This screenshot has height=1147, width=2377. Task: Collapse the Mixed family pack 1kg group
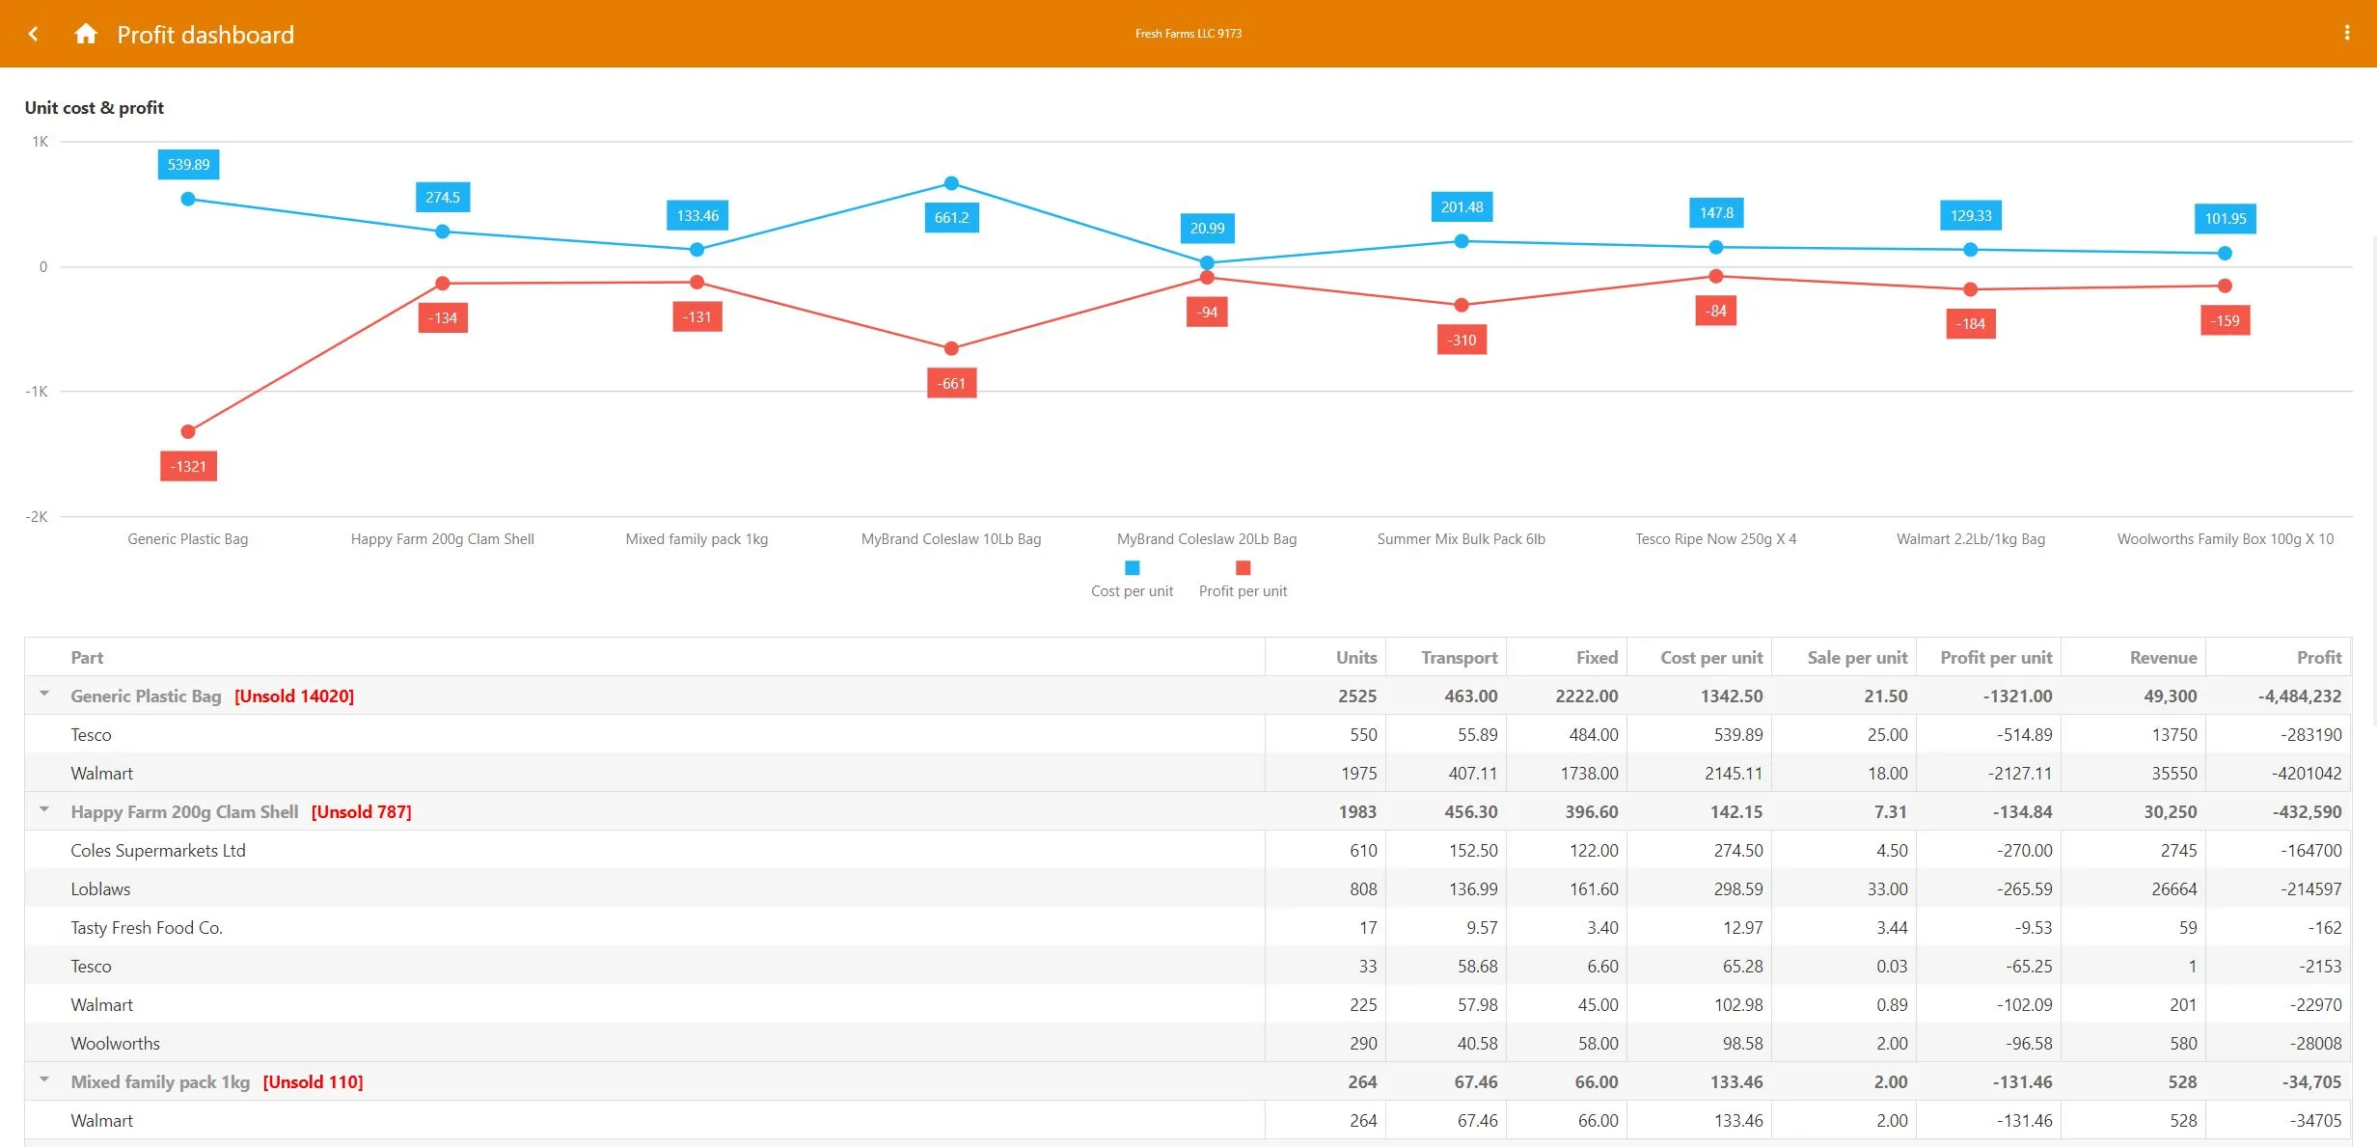click(44, 1079)
